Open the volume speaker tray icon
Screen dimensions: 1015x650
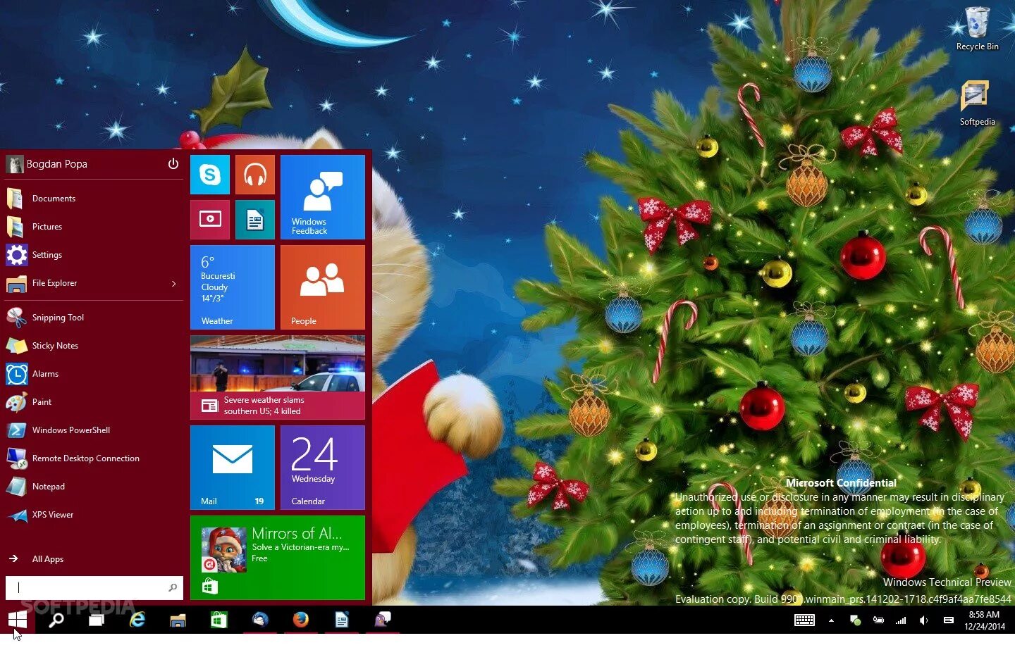pyautogui.click(x=923, y=620)
